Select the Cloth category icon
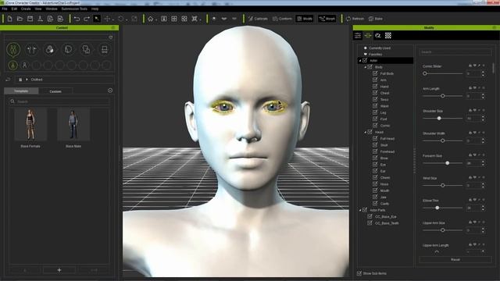500x281 pixels. coord(86,49)
